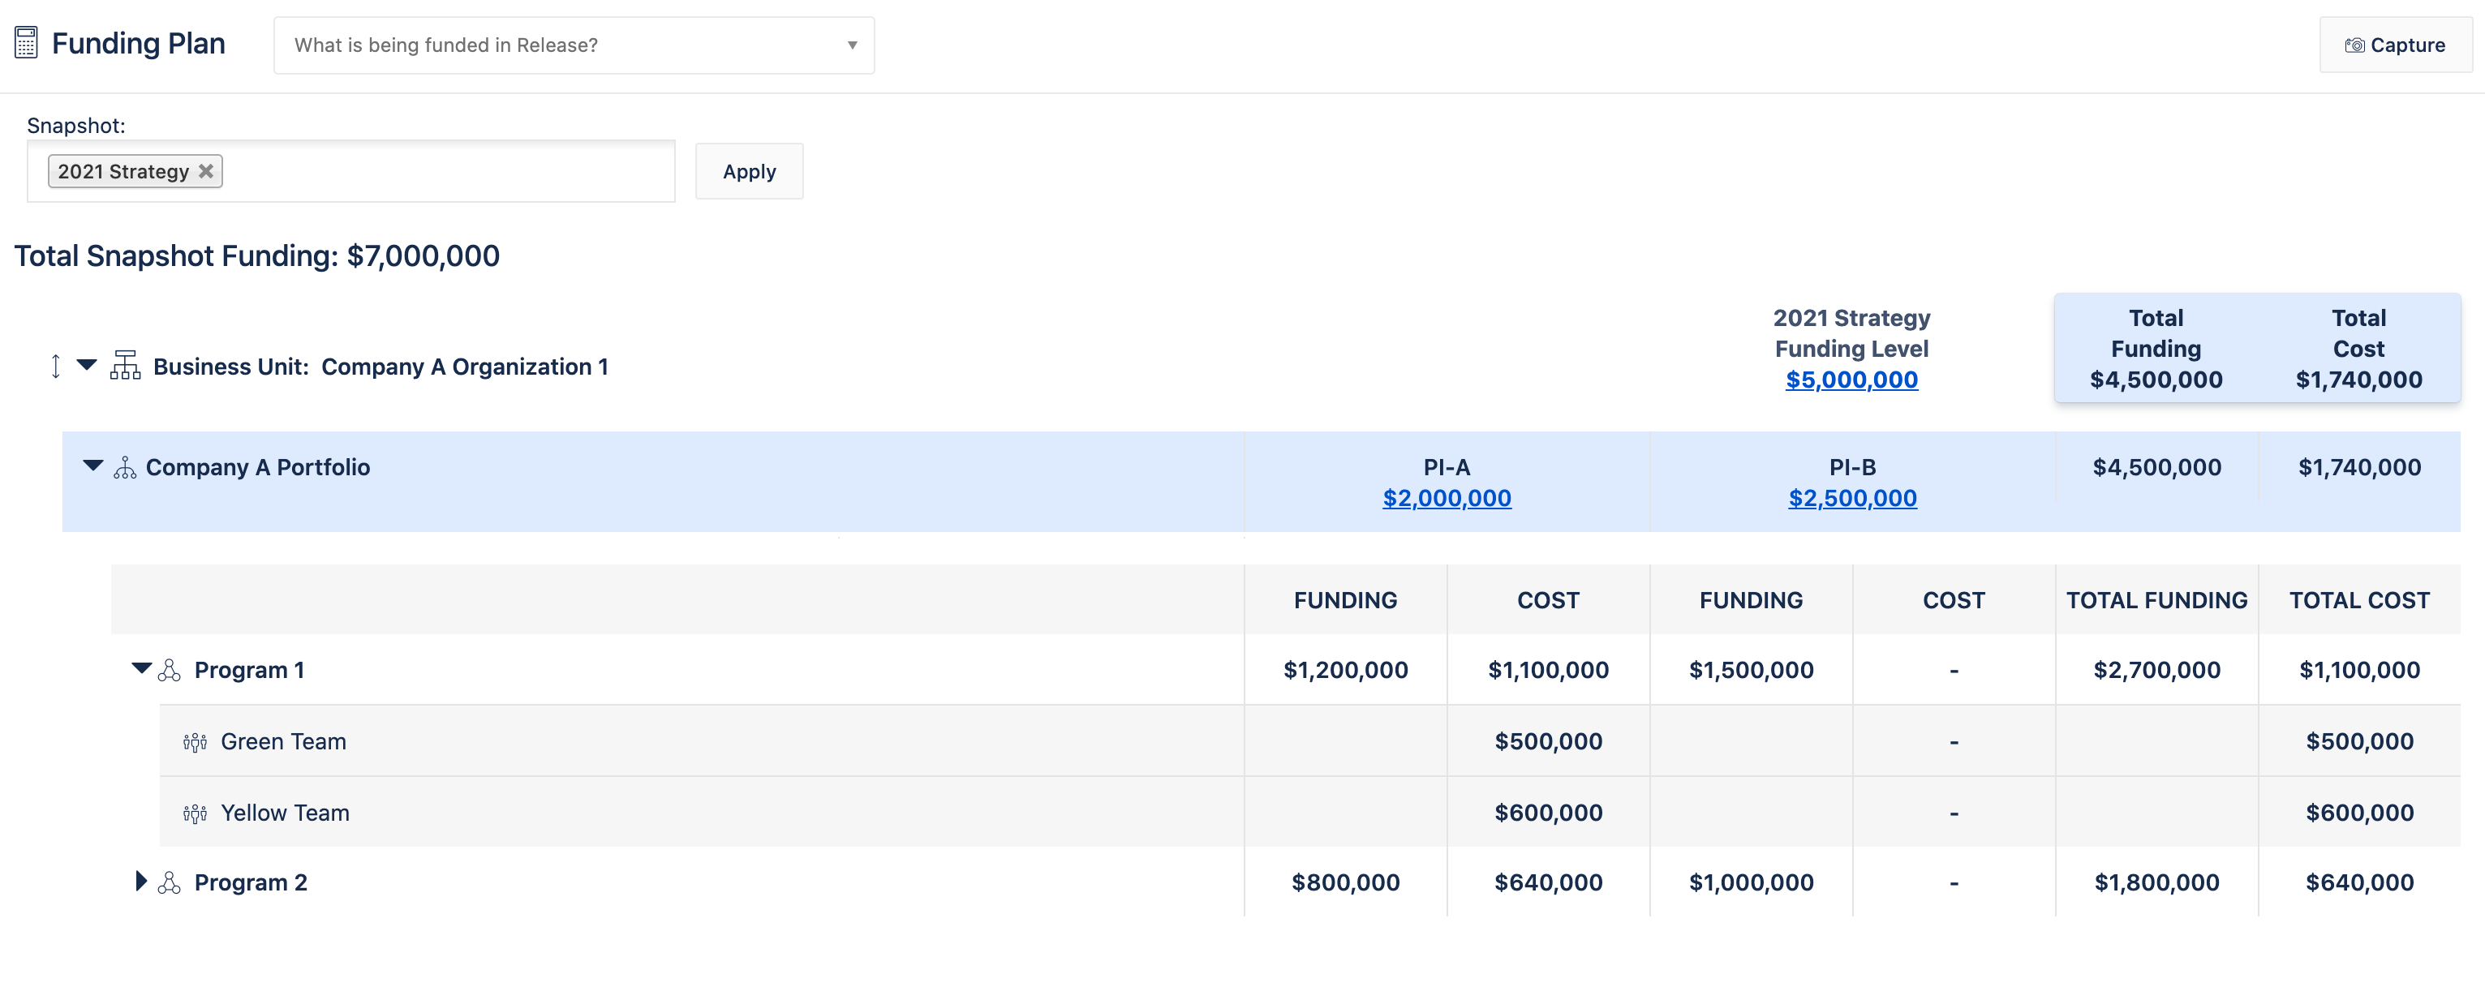The height and width of the screenshot is (987, 2485).
Task: Click the vertical reorder arrows icon
Action: pyautogui.click(x=56, y=367)
